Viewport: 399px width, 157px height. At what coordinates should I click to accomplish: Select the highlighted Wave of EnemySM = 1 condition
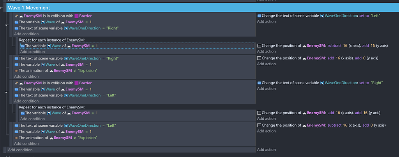[137, 46]
